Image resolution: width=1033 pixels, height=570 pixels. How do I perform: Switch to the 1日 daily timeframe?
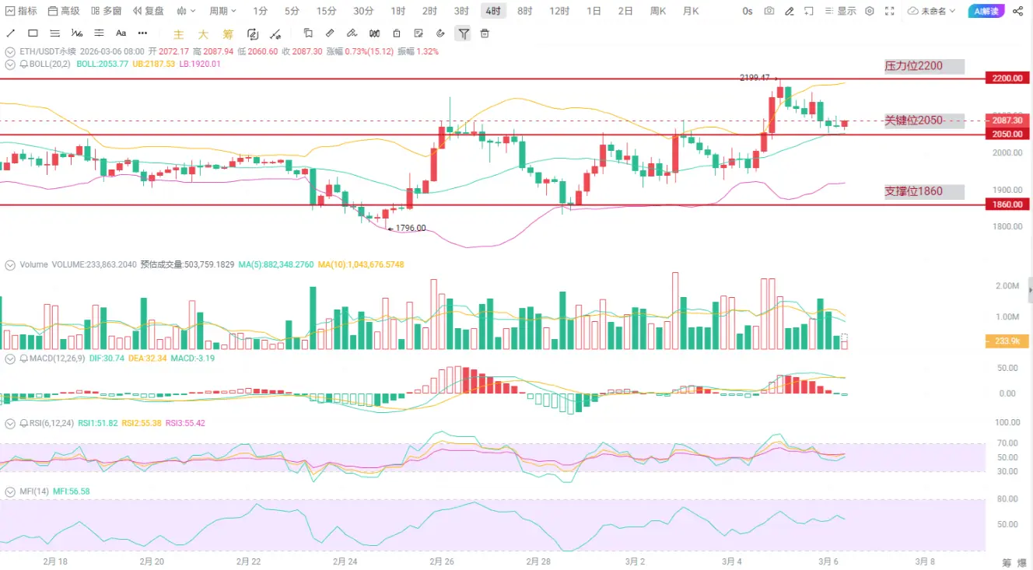coord(594,11)
